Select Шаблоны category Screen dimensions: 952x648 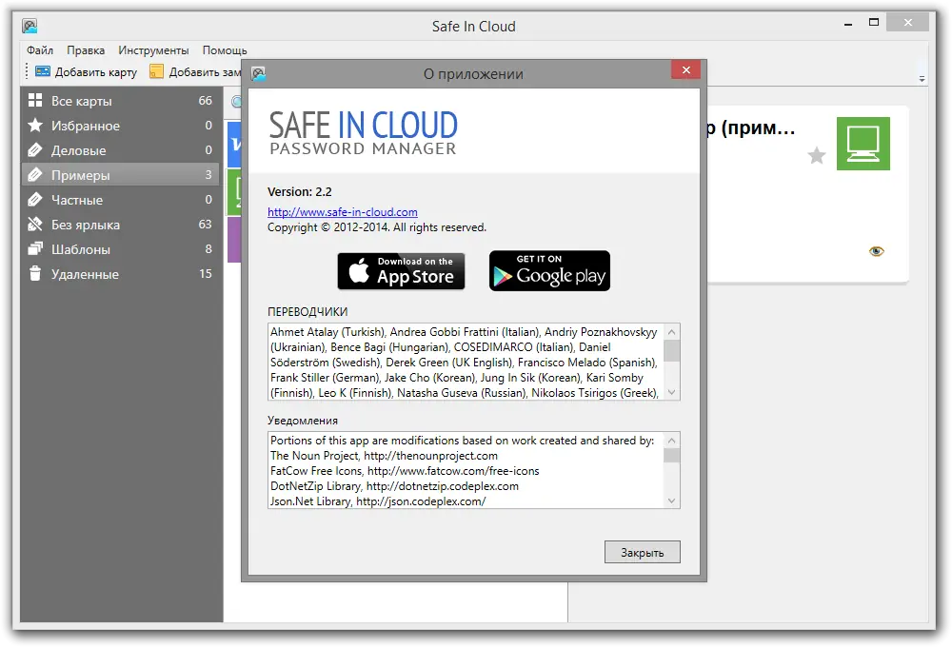click(x=122, y=248)
